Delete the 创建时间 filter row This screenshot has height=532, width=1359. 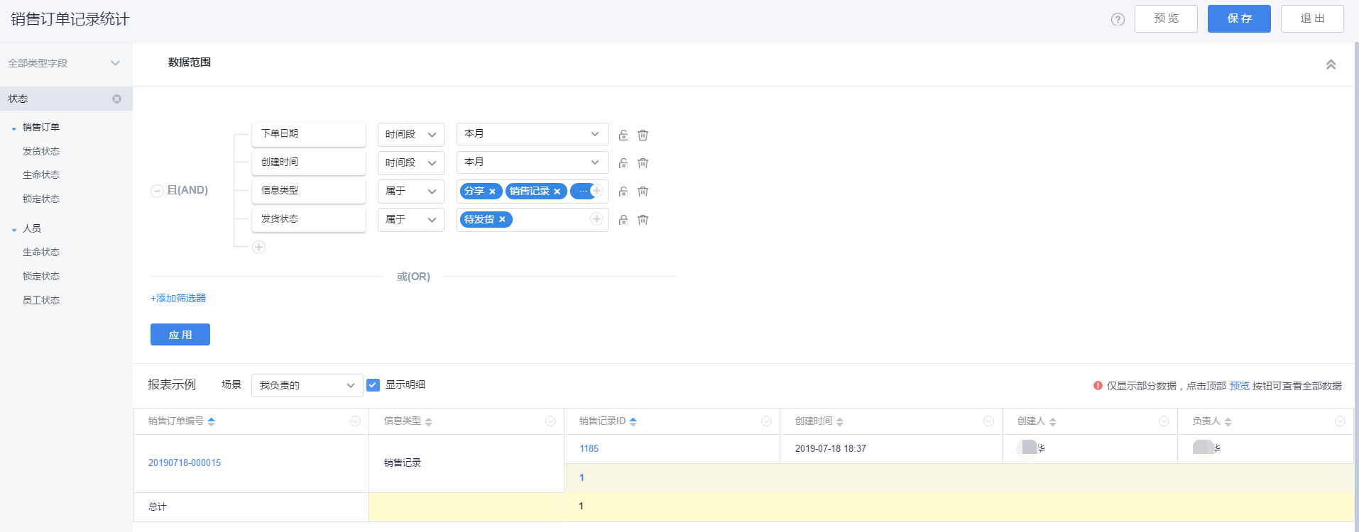pos(643,163)
